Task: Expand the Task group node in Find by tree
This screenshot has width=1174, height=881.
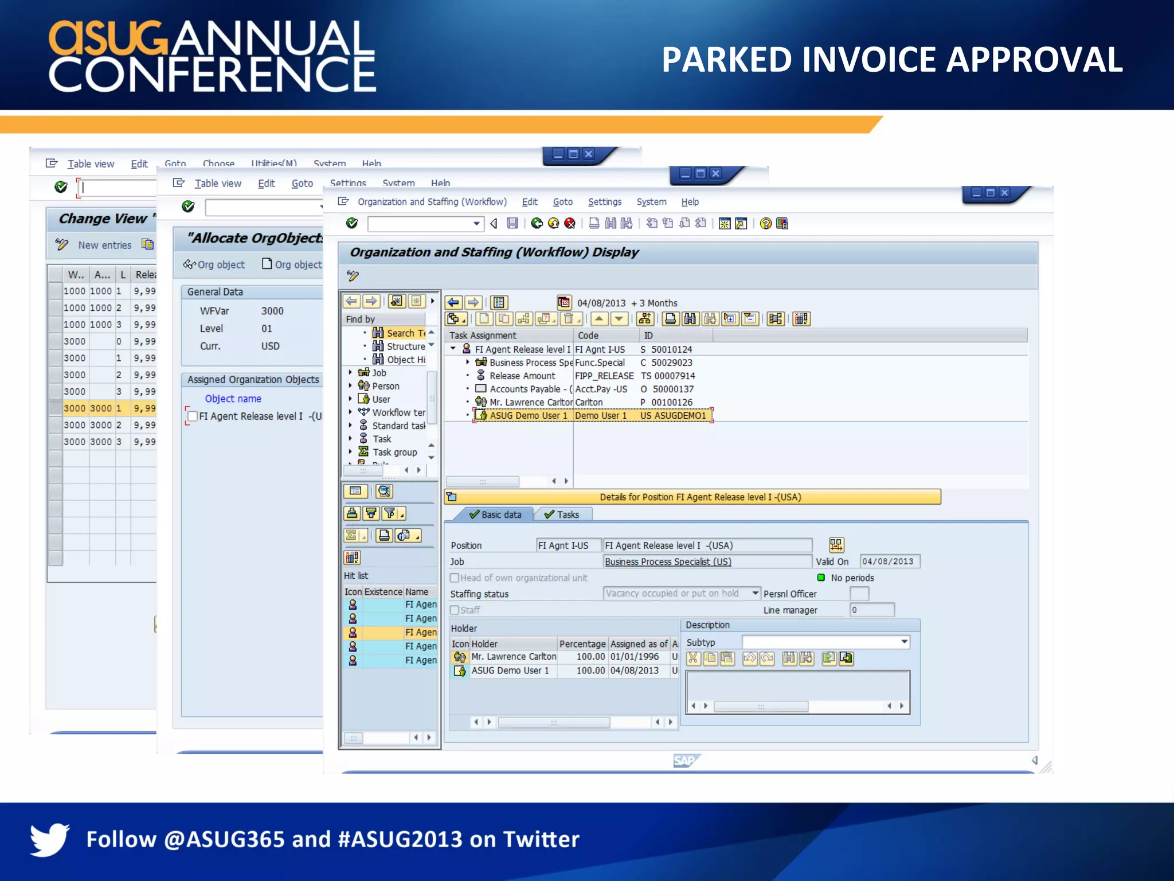Action: click(350, 451)
